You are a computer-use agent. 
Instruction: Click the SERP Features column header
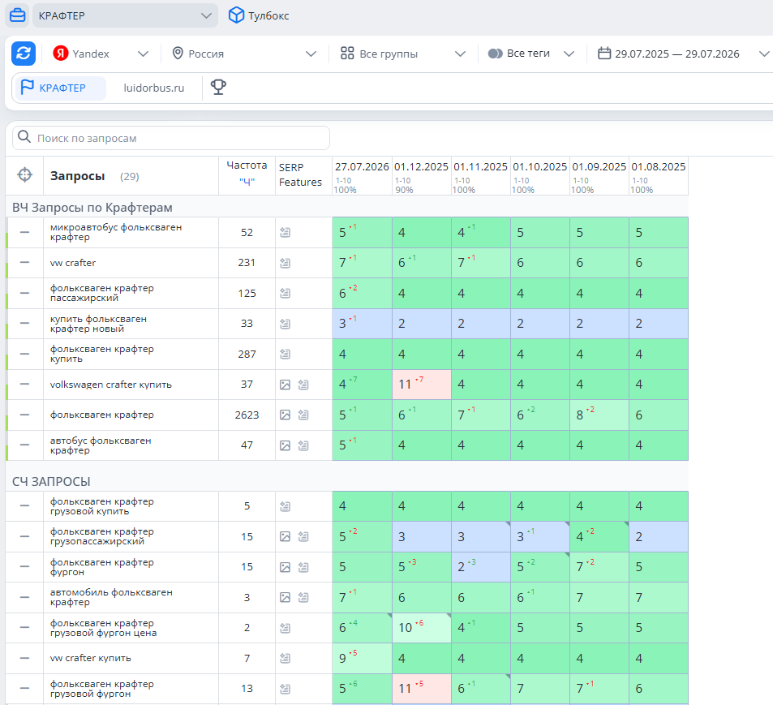[x=300, y=174]
